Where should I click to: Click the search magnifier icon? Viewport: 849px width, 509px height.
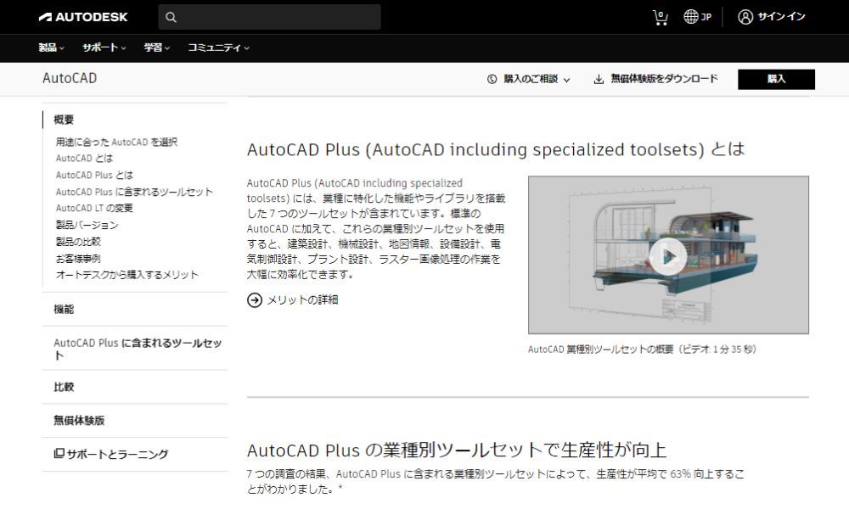click(171, 17)
